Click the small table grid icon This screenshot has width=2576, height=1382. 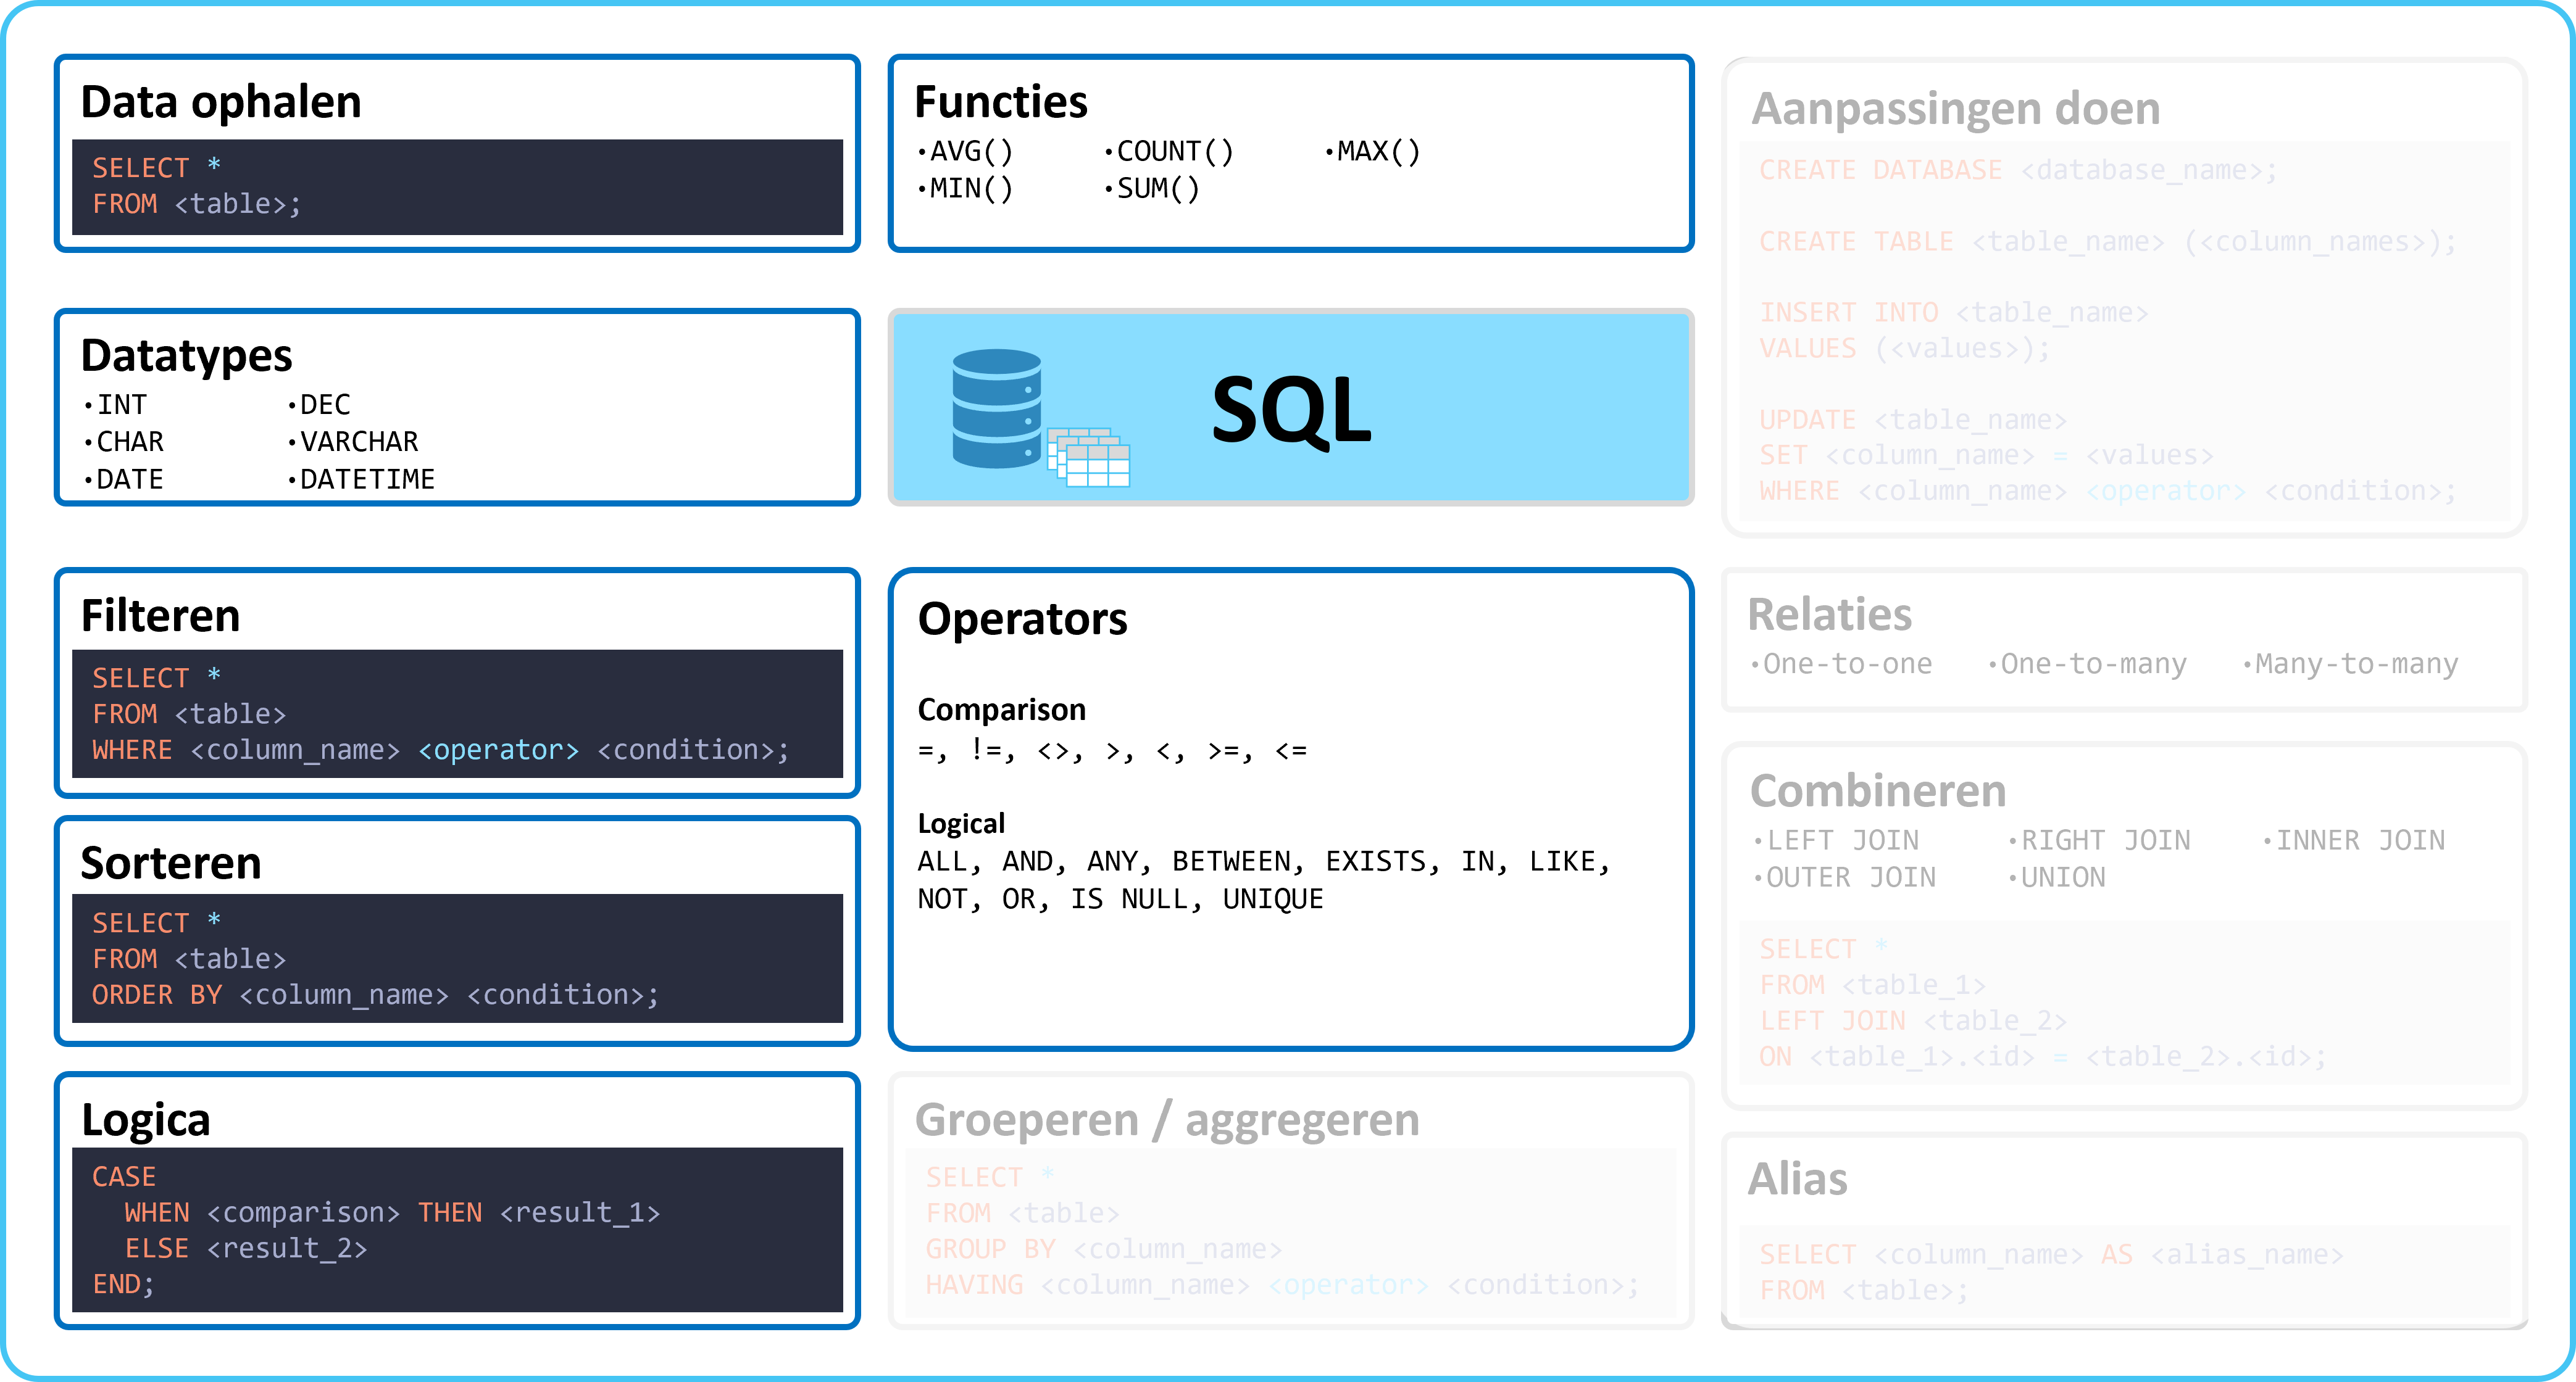point(1089,458)
